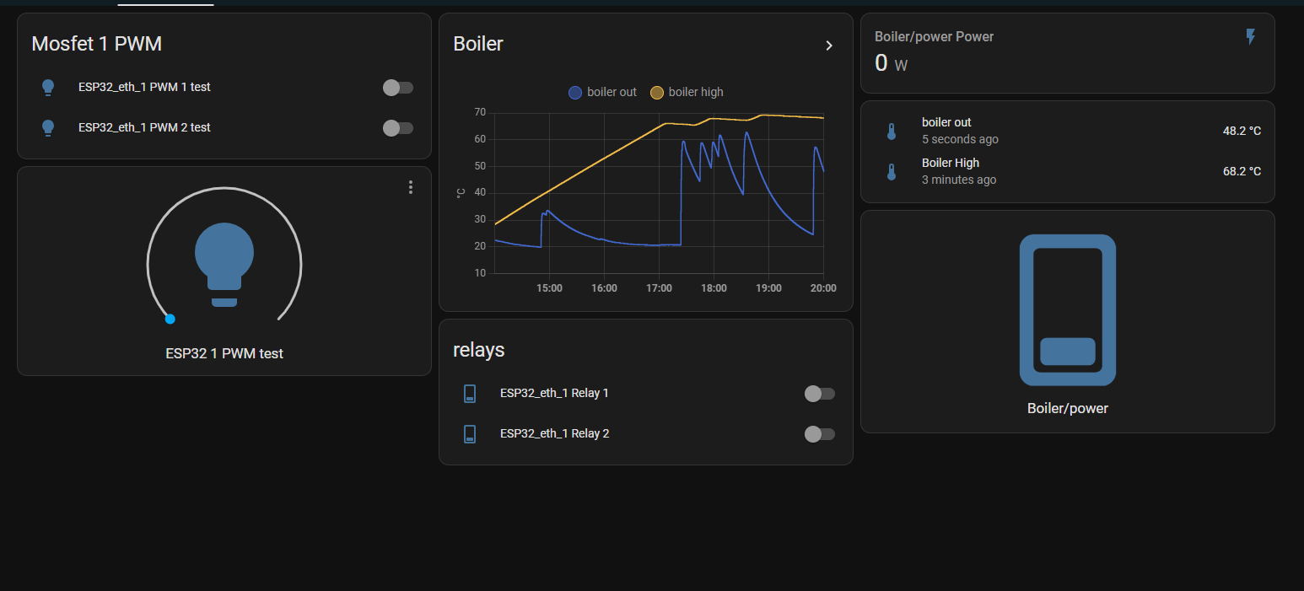Viewport: 1304px width, 591px height.
Task: Click the lightbulb icon beside PWM 1 test
Action: pos(48,87)
